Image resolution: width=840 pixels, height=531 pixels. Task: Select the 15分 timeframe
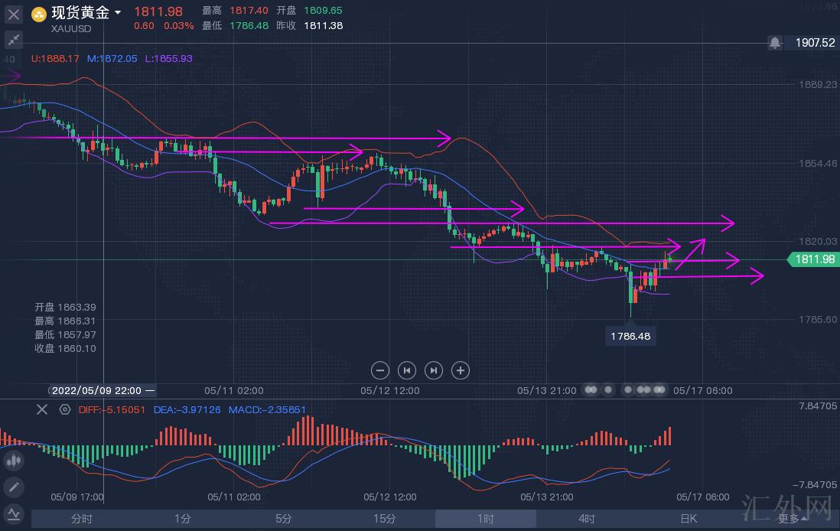pyautogui.click(x=384, y=519)
